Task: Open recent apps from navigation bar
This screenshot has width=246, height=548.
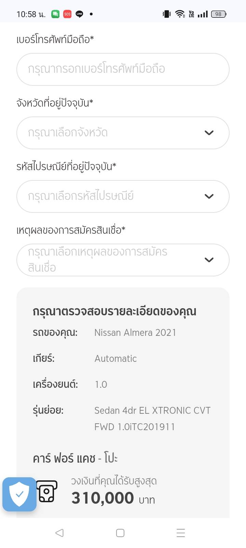Action: (x=181, y=533)
